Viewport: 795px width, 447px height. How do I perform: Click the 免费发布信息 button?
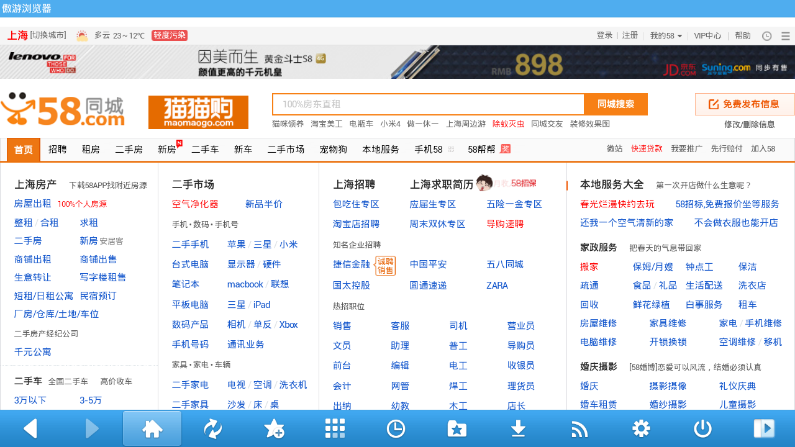[744, 104]
